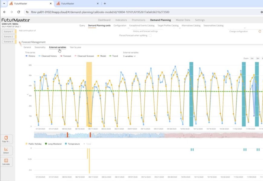Select Scenario 2 in the left panel
Image resolution: width=263 pixels, height=181 pixels.
click(8, 37)
